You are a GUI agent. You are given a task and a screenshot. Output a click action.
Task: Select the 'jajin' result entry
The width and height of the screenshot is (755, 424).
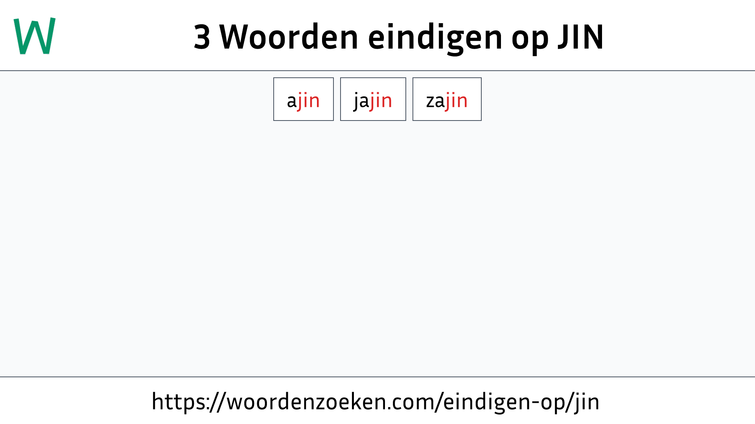coord(373,99)
